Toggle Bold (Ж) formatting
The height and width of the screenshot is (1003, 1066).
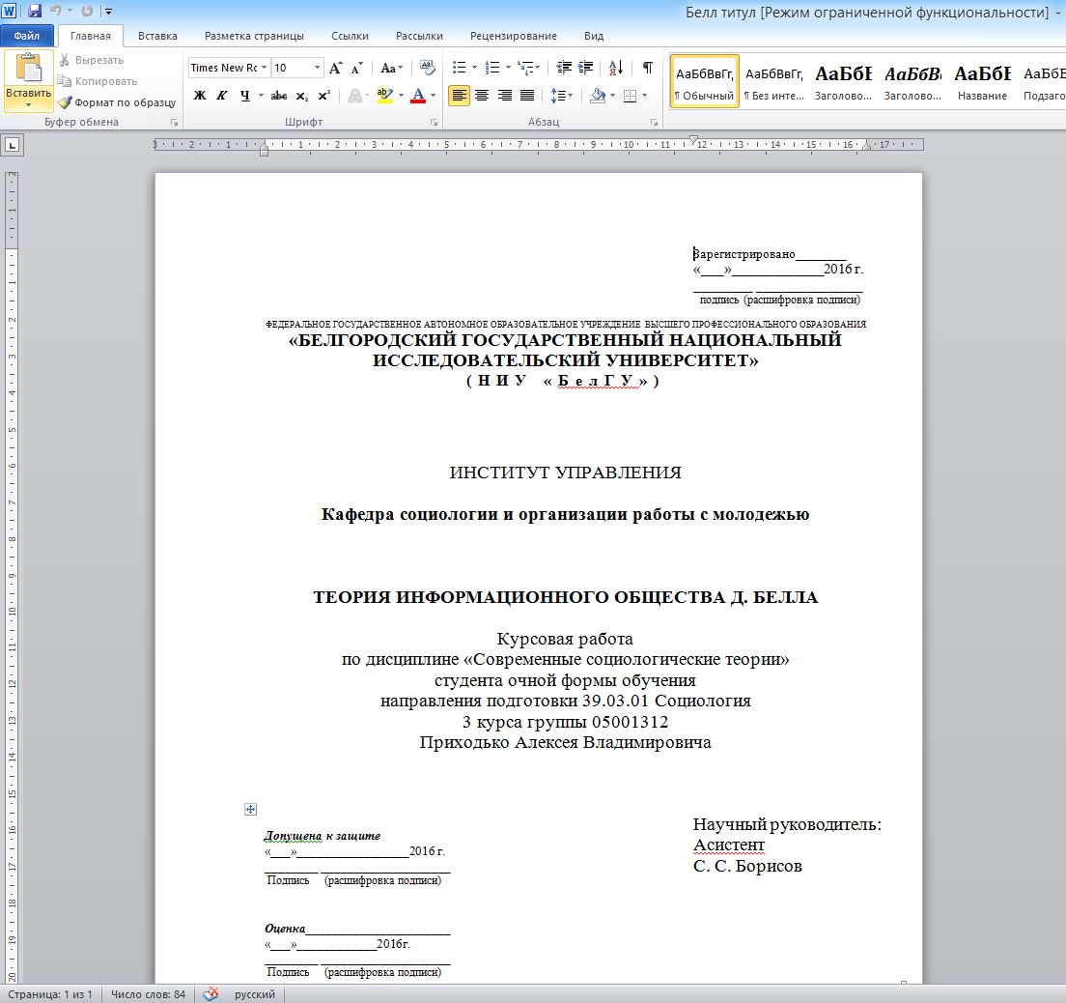pyautogui.click(x=200, y=96)
